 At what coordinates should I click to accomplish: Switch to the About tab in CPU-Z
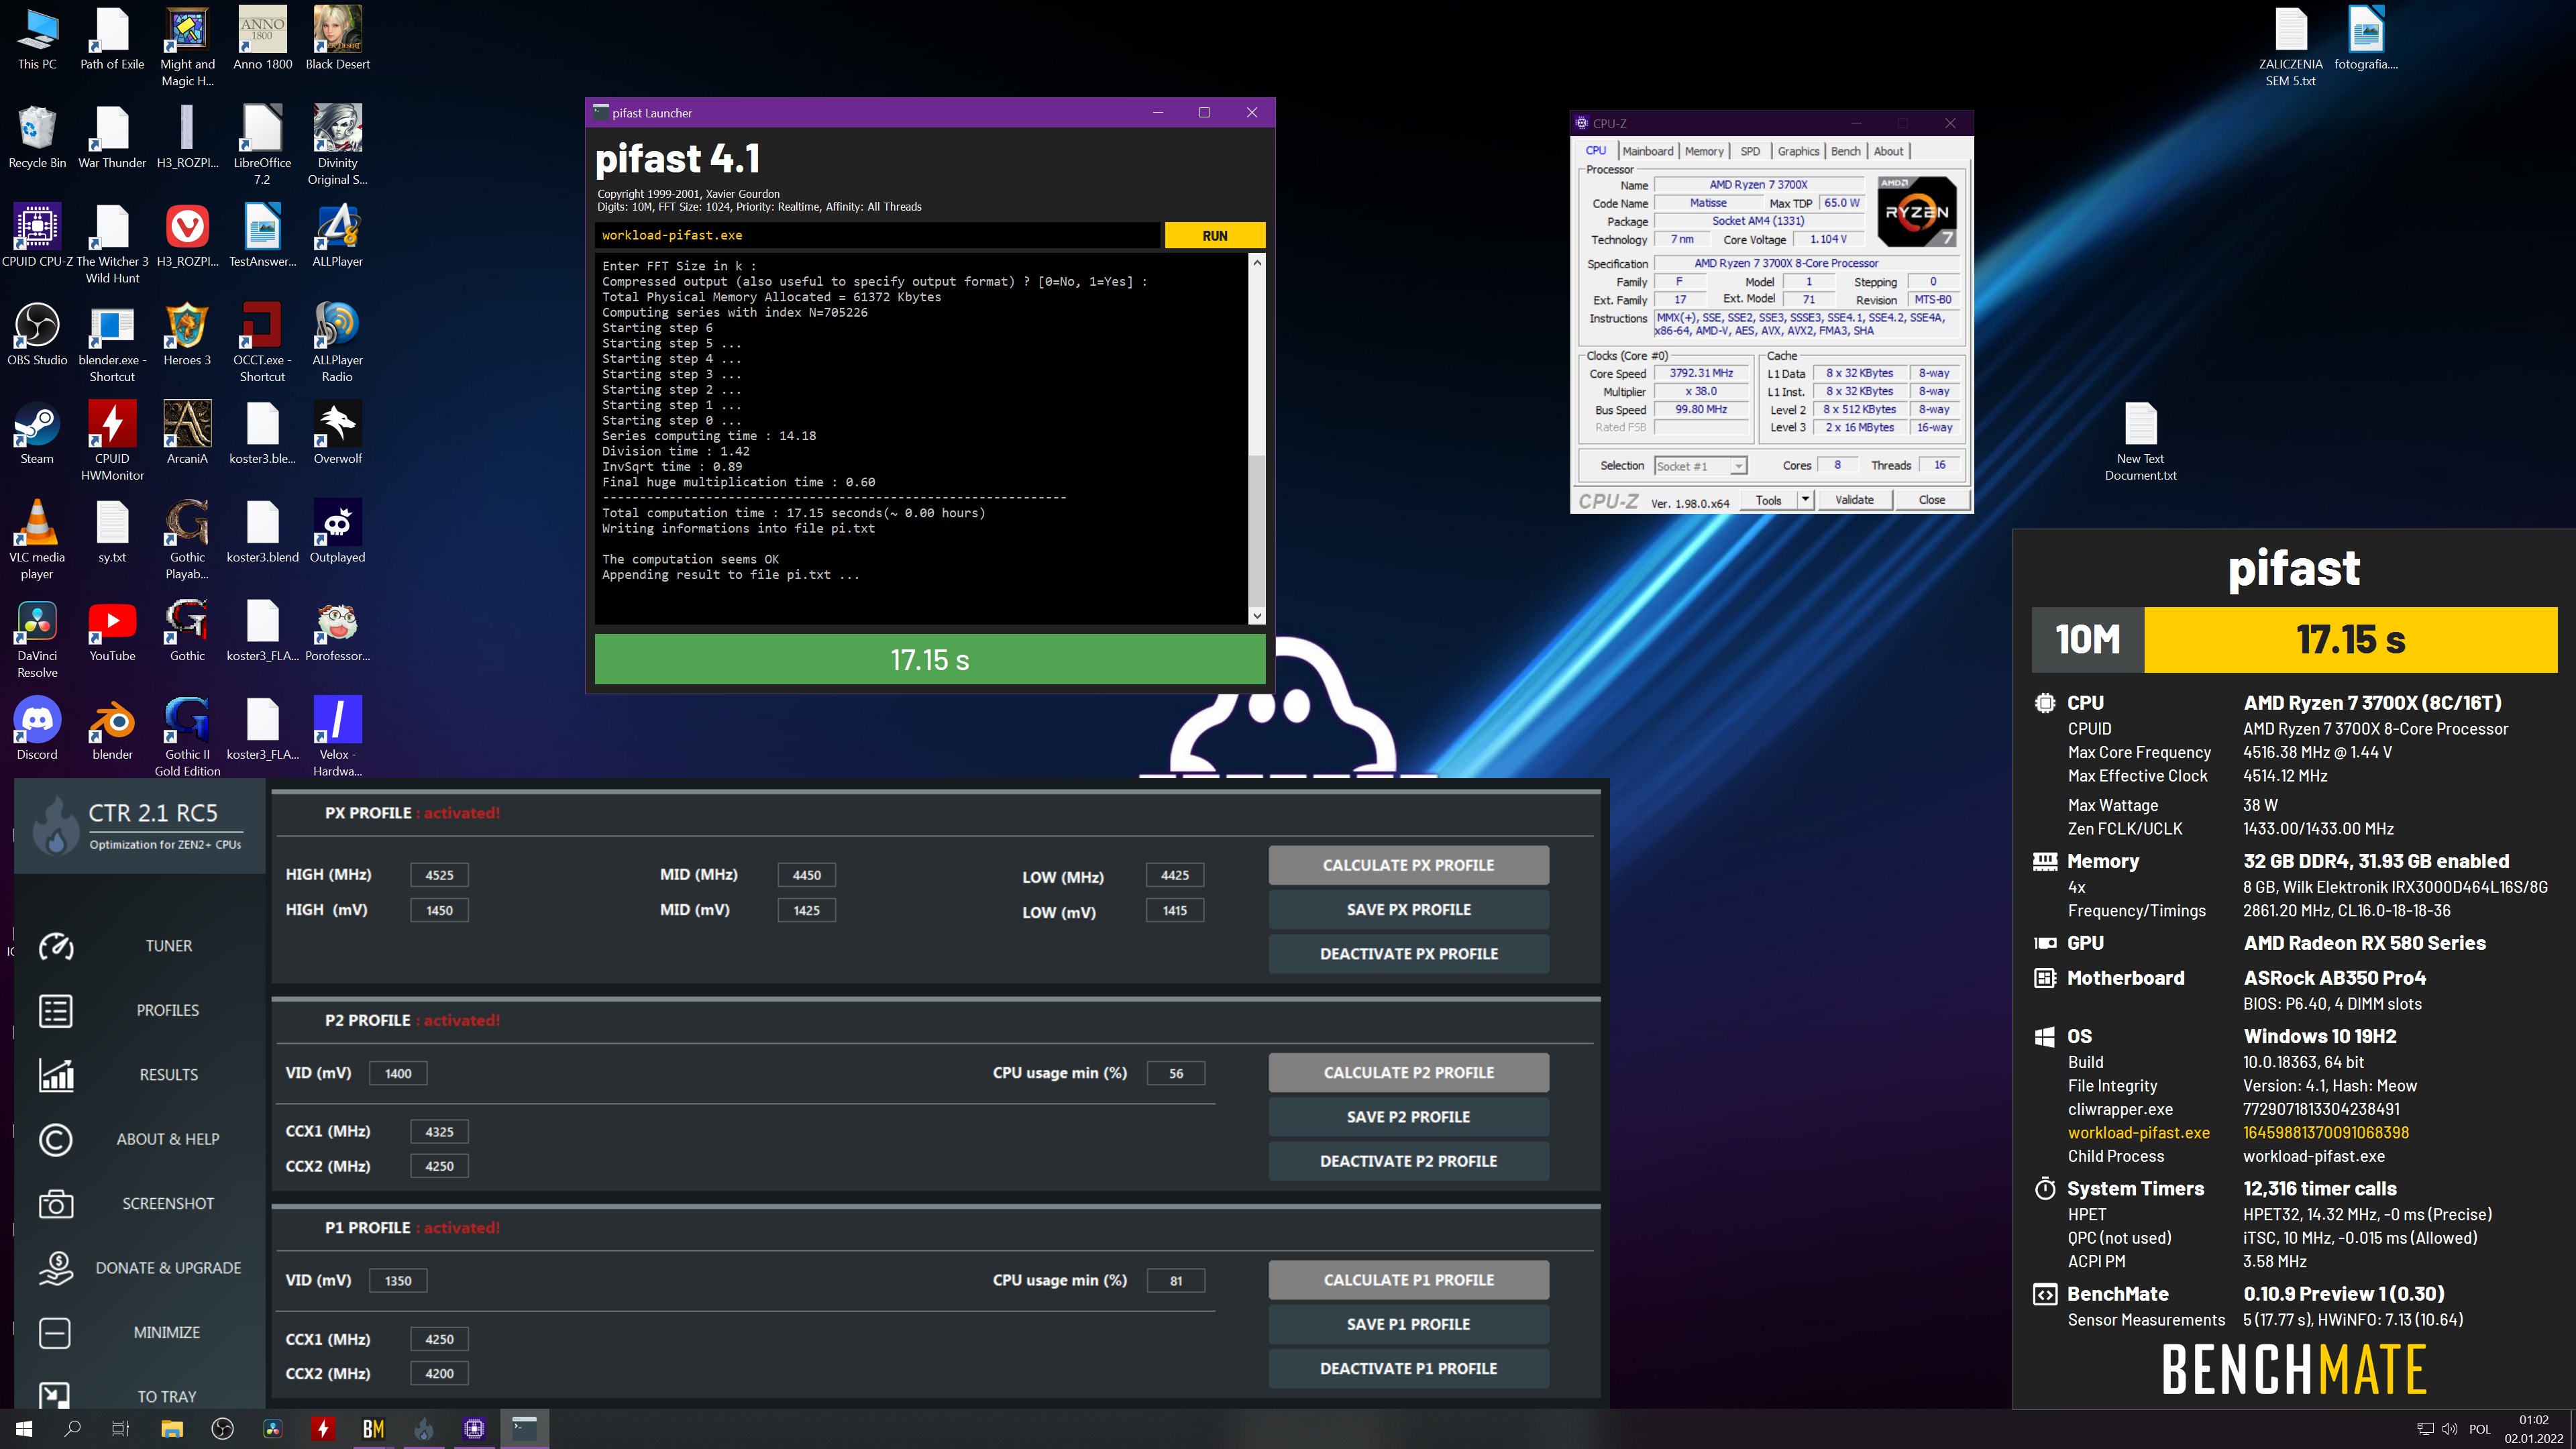[x=1888, y=151]
